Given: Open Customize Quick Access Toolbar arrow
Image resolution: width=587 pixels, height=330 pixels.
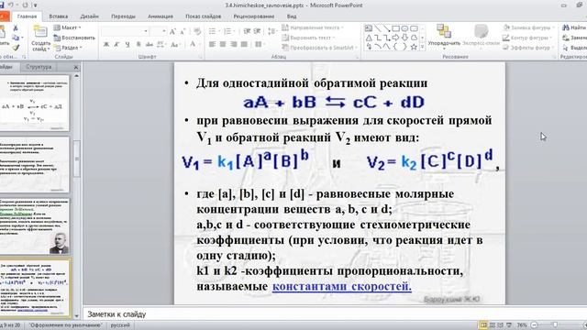Looking at the screenshot, I should [35, 5].
